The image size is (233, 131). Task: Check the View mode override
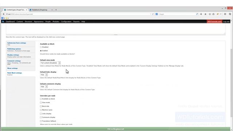(x=41, y=103)
